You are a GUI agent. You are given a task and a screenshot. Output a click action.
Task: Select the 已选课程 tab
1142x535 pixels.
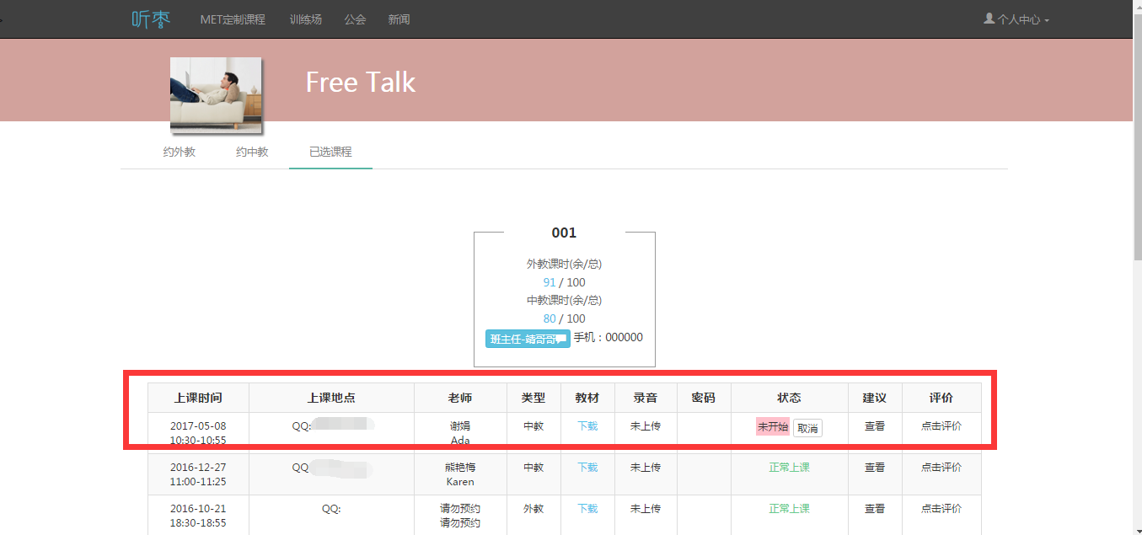point(330,152)
